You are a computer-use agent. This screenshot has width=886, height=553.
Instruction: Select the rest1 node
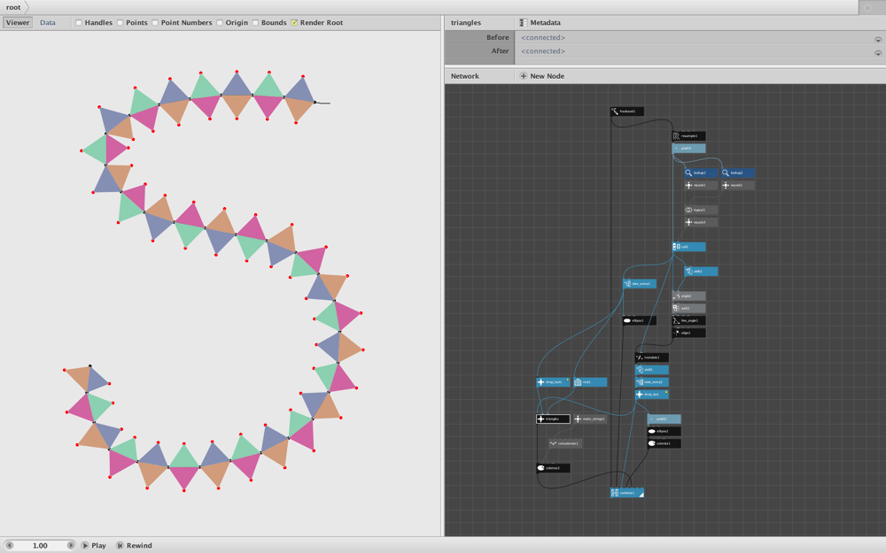click(x=590, y=382)
